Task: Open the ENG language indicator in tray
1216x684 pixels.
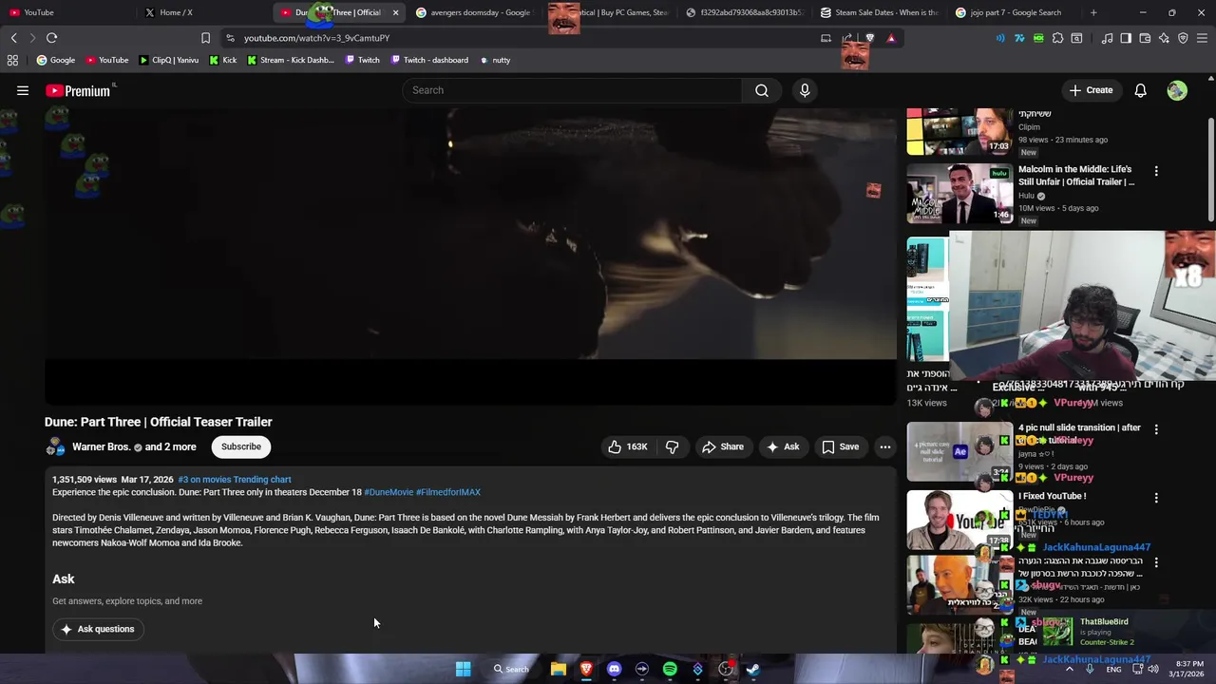Action: click(1113, 669)
